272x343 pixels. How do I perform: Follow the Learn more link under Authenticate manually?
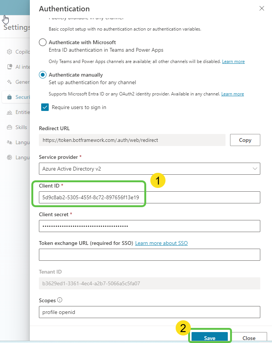[233, 94]
